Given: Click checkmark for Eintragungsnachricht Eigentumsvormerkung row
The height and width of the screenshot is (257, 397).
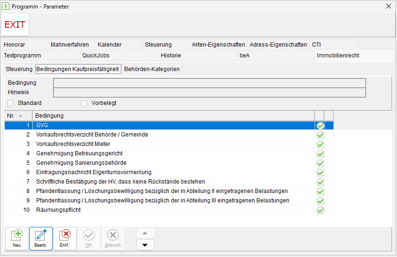Looking at the screenshot, I should (x=320, y=172).
